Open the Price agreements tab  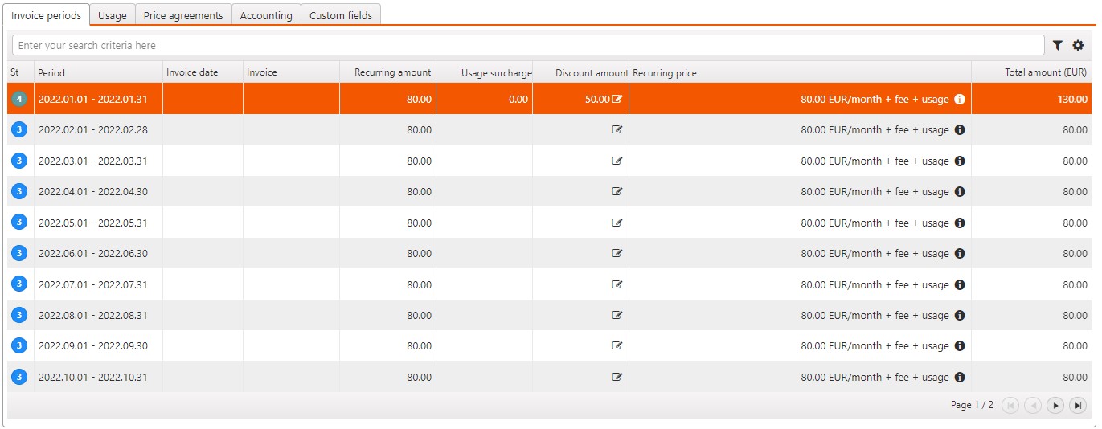[x=183, y=15]
